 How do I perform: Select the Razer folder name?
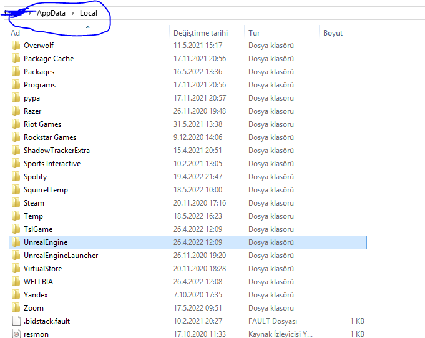coord(32,111)
